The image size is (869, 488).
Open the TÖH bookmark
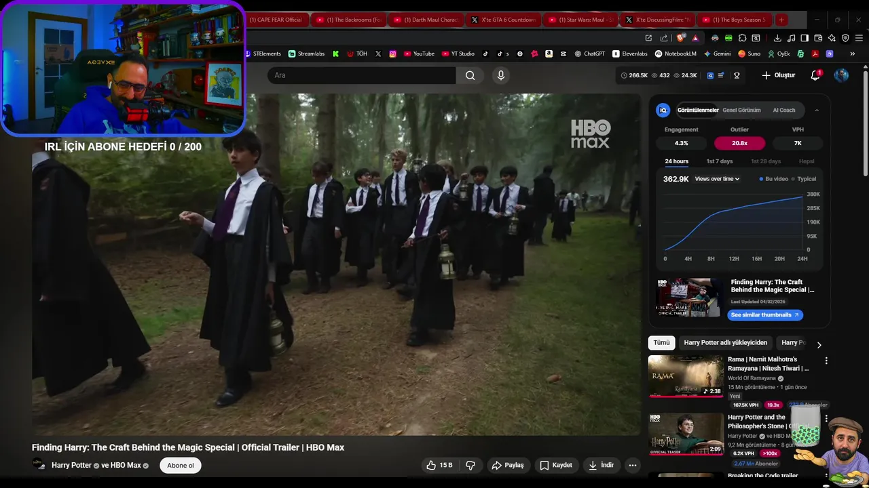[x=357, y=54]
